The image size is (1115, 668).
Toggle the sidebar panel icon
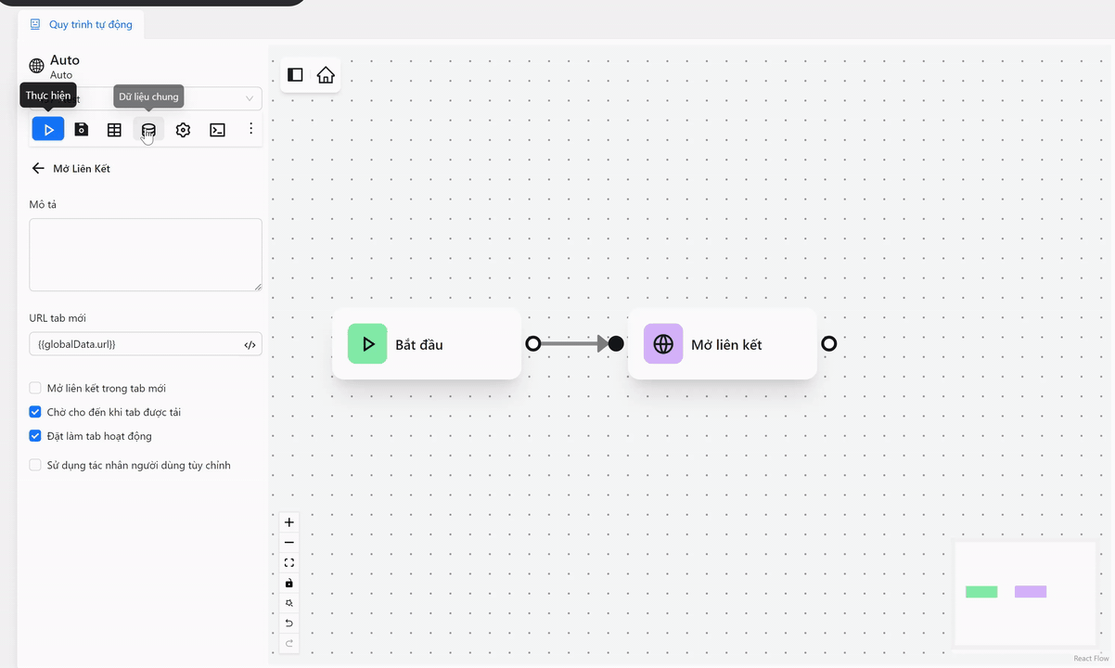[x=295, y=75]
